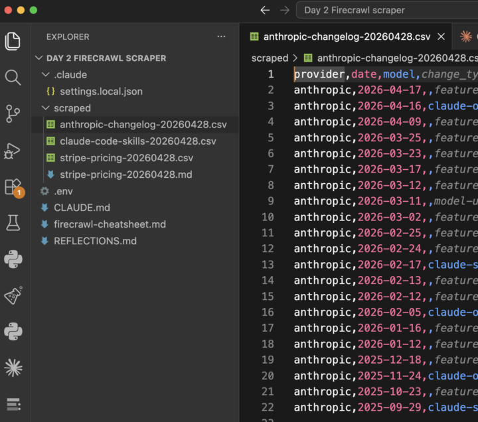Click the date 2025-11-24 on line 20

coord(389,376)
